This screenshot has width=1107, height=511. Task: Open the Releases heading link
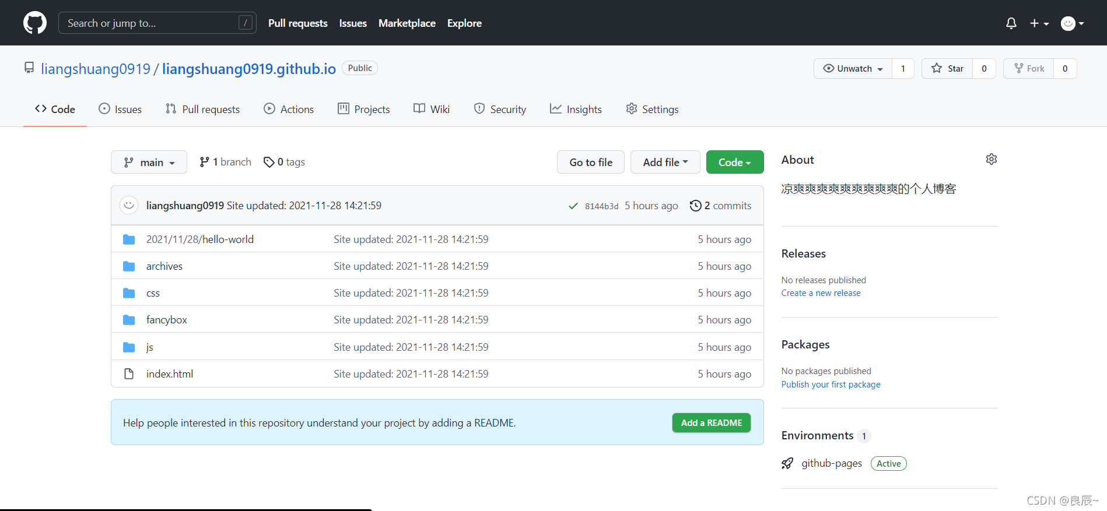(x=804, y=253)
